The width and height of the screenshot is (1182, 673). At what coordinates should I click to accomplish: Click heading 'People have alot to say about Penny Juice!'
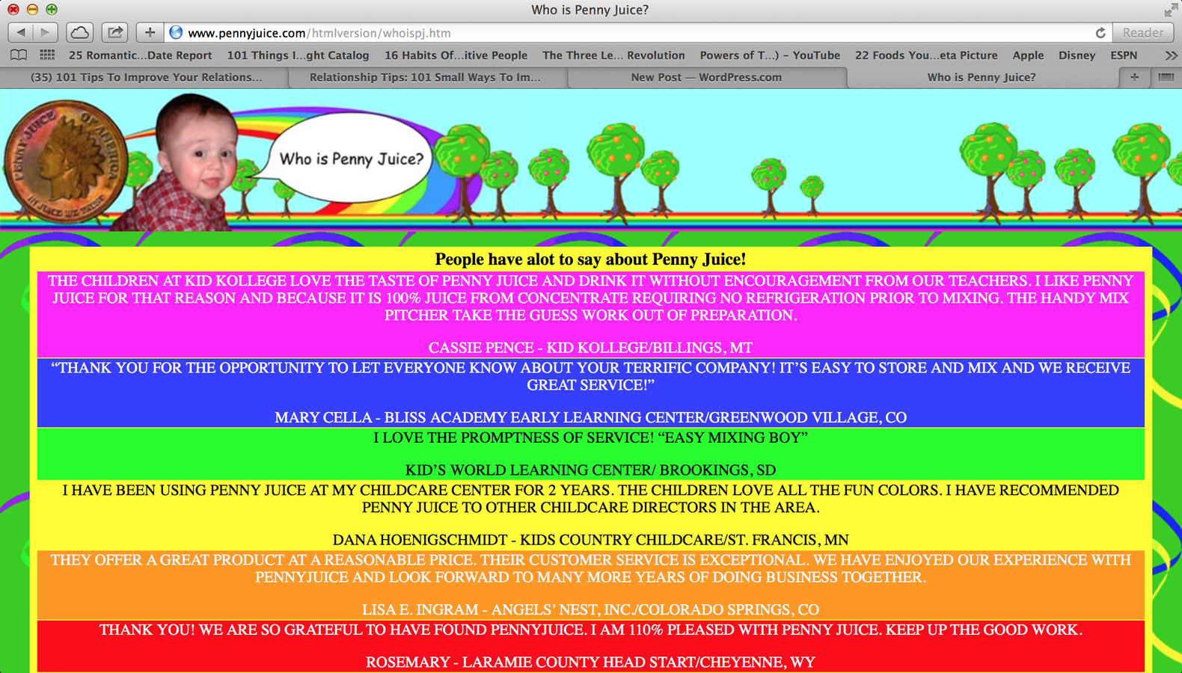pos(590,259)
